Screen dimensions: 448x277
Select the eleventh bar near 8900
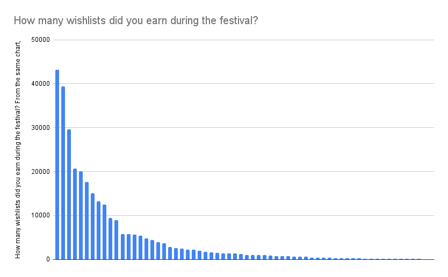[x=116, y=239]
